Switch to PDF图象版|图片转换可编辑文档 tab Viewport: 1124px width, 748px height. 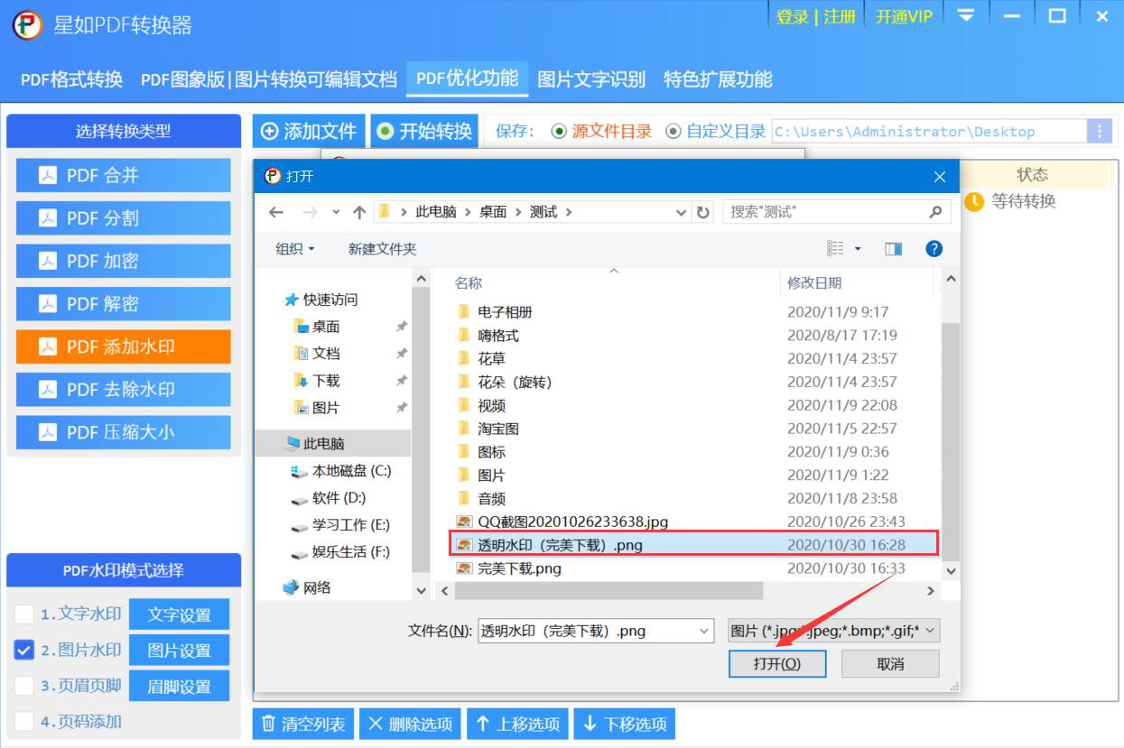[269, 79]
